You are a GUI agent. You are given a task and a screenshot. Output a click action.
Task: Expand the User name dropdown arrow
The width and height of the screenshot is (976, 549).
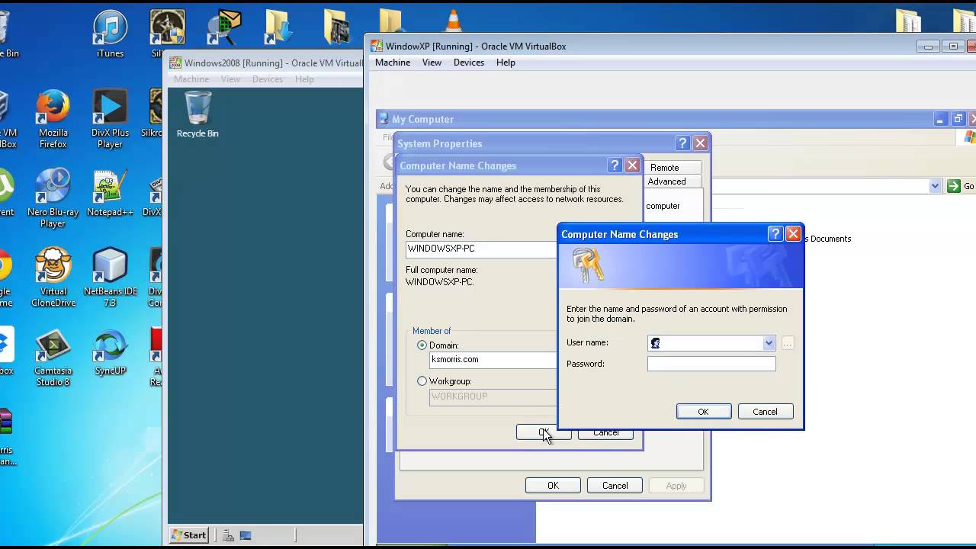(x=769, y=343)
